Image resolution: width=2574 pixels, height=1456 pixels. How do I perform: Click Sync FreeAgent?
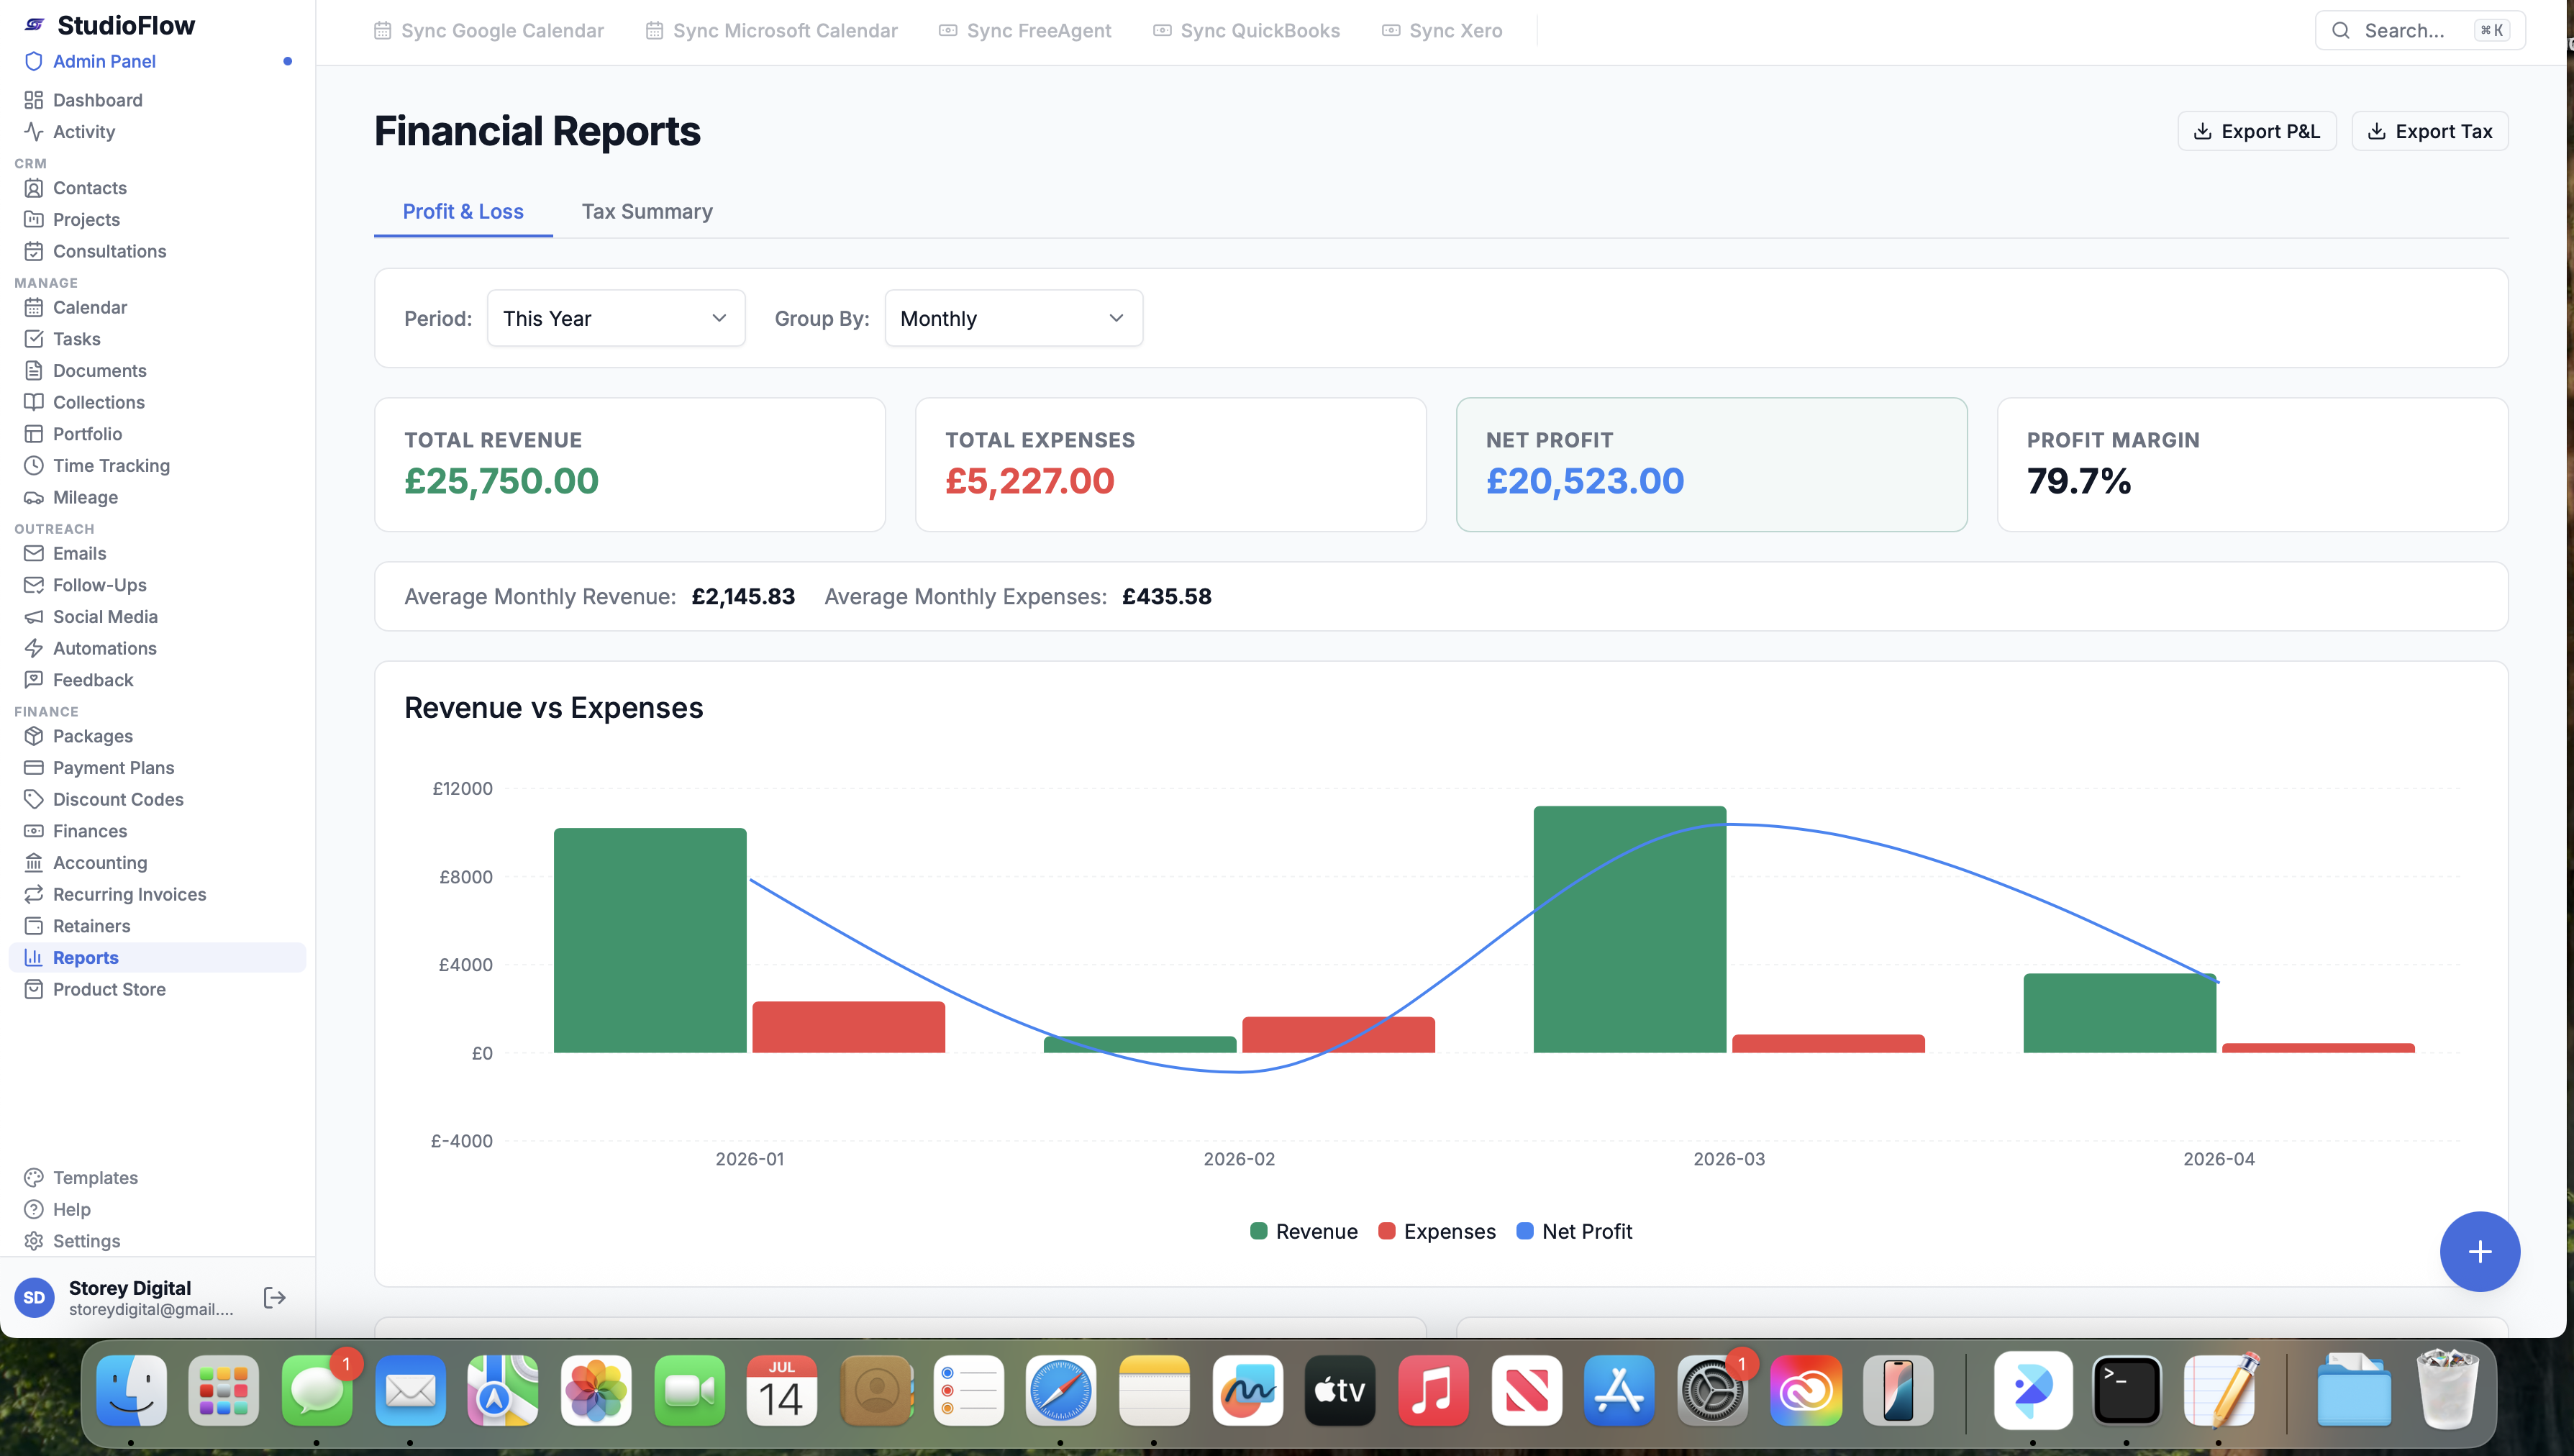[x=1025, y=31]
